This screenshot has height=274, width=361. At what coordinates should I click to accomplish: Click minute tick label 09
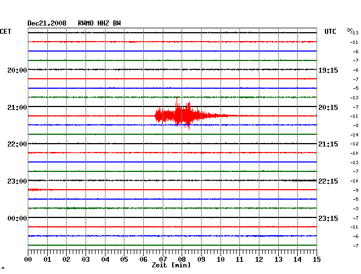click(201, 260)
